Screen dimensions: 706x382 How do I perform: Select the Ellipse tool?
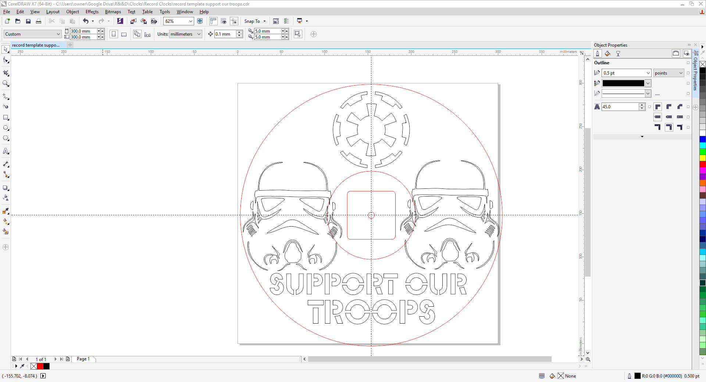6,128
